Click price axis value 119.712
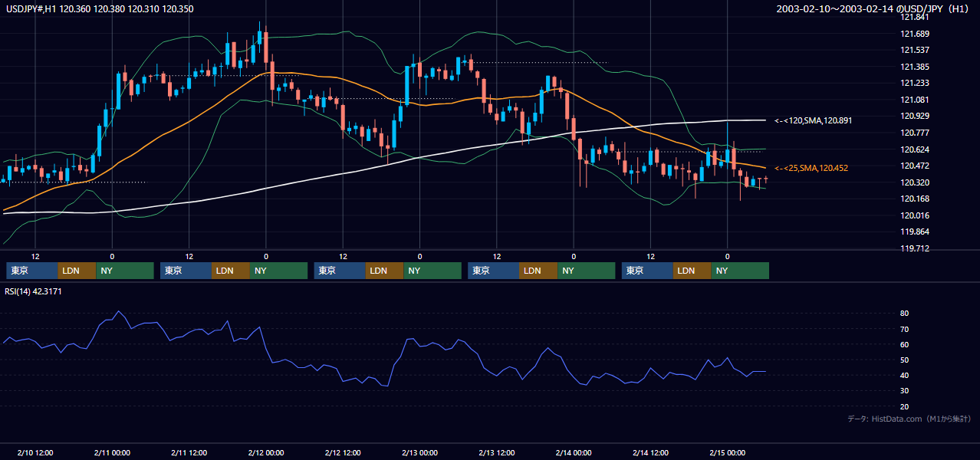 (916, 248)
